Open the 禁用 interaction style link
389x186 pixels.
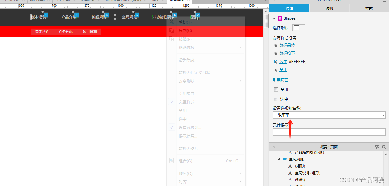point(283,70)
